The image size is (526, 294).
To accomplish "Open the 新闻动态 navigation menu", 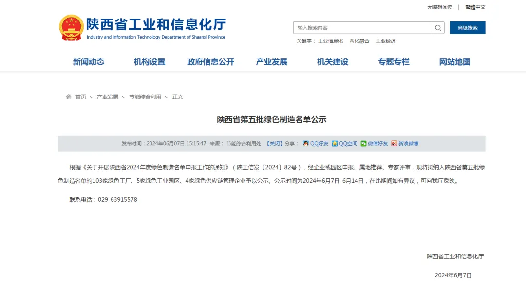I will tap(88, 61).
